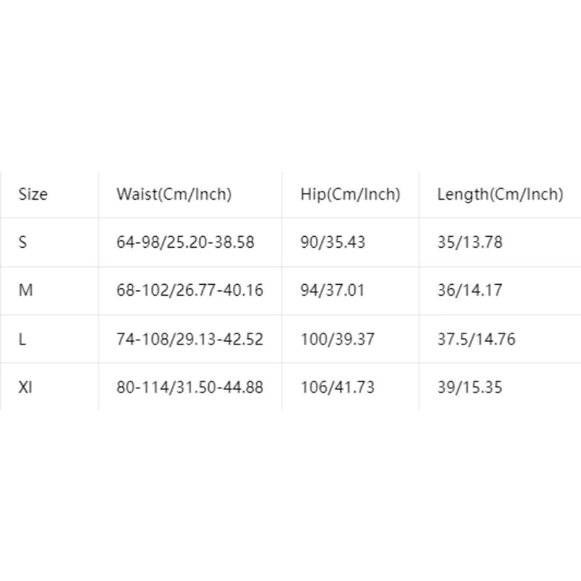Select hip value 94/37.01
Screen dimensions: 581x581
point(333,290)
